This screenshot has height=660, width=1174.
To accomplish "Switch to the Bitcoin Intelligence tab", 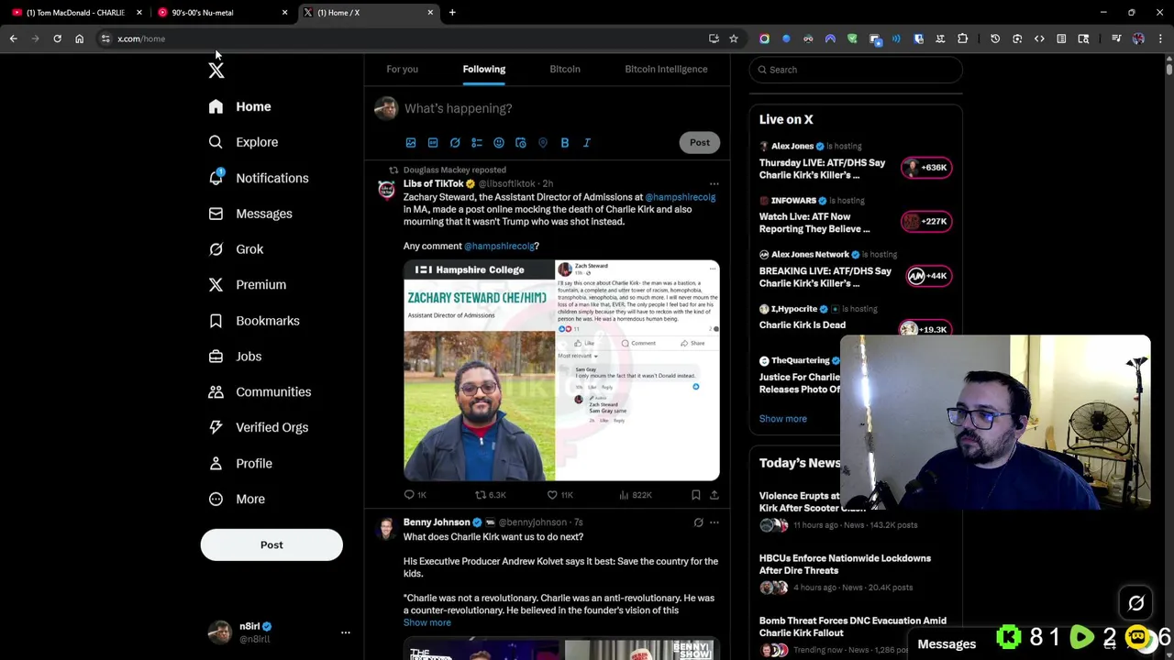I will [666, 69].
